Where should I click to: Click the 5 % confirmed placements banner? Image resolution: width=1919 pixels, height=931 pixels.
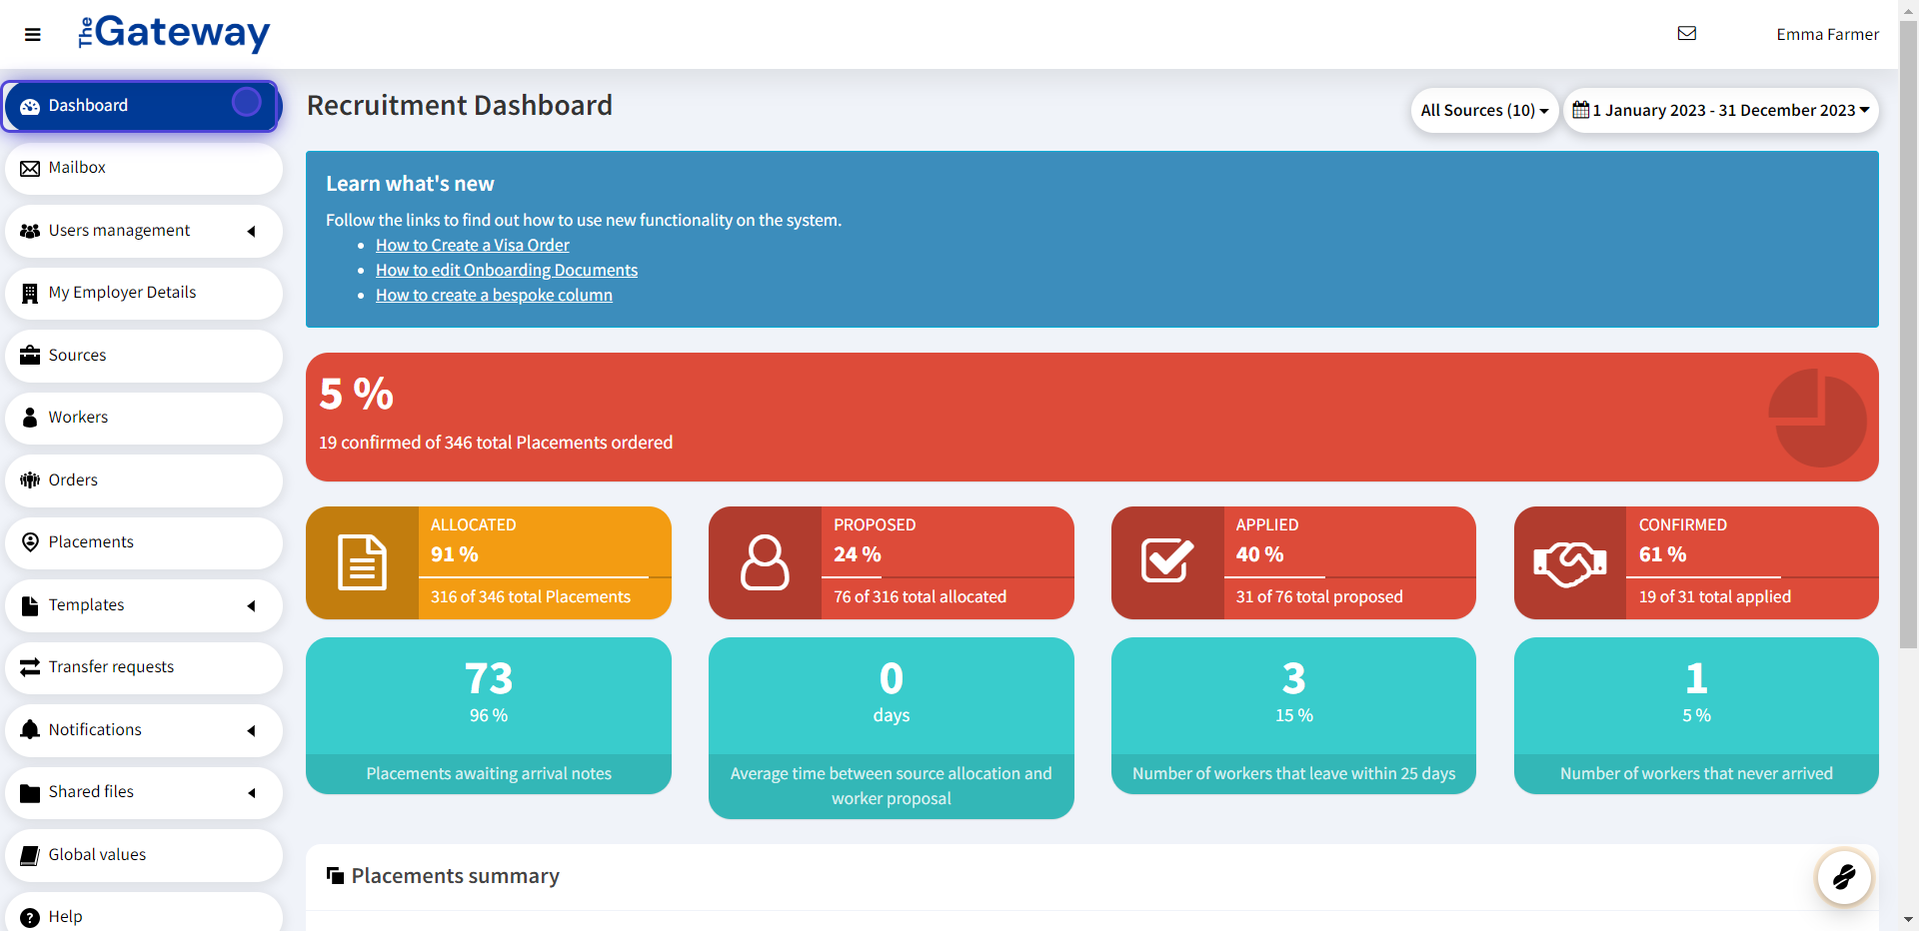click(1092, 417)
